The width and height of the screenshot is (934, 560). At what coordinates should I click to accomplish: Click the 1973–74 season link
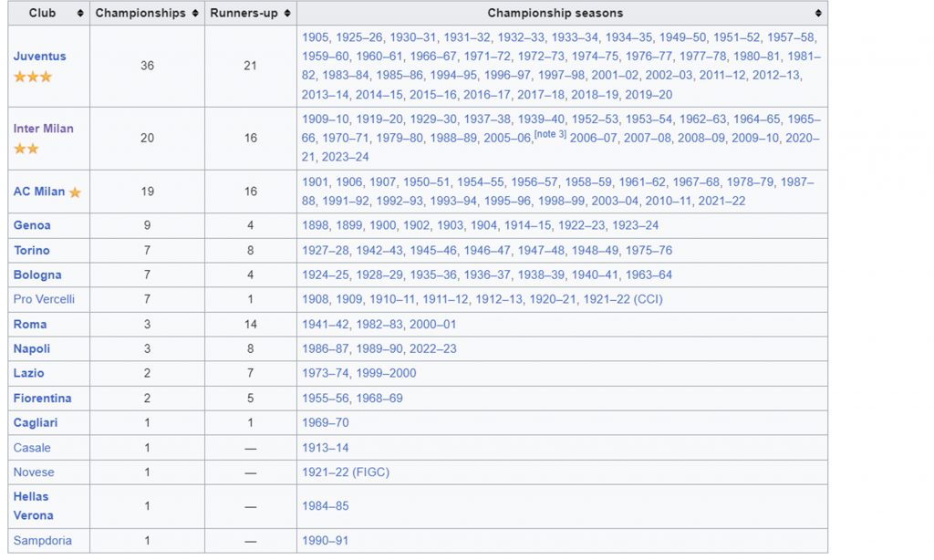tap(326, 373)
